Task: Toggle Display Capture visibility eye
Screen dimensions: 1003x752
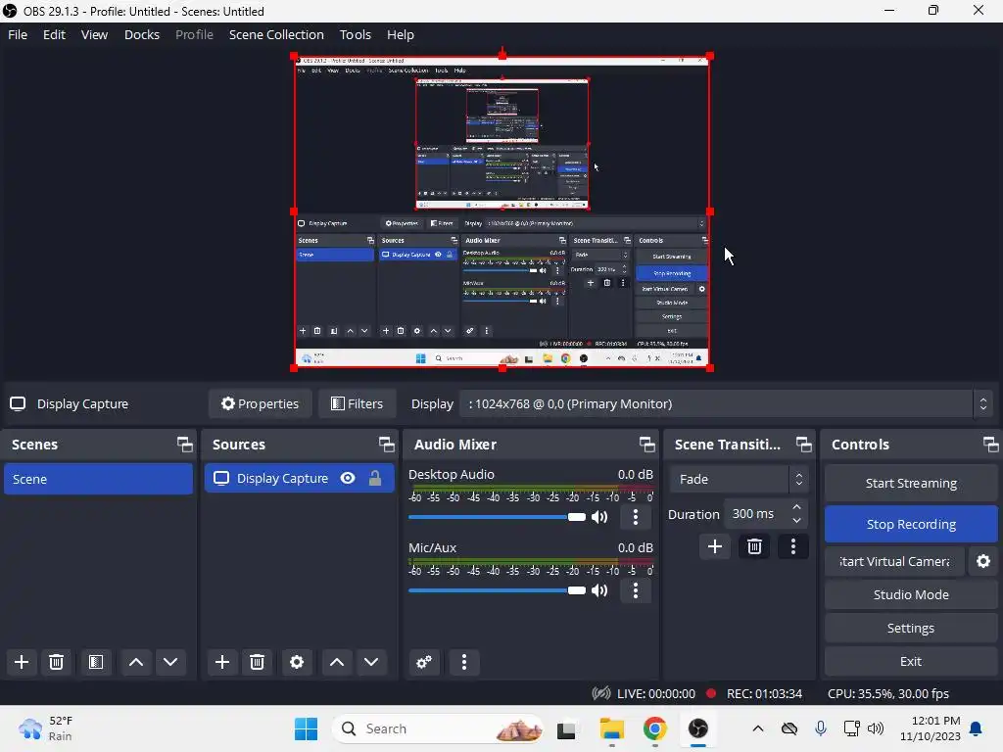Action: 348,478
